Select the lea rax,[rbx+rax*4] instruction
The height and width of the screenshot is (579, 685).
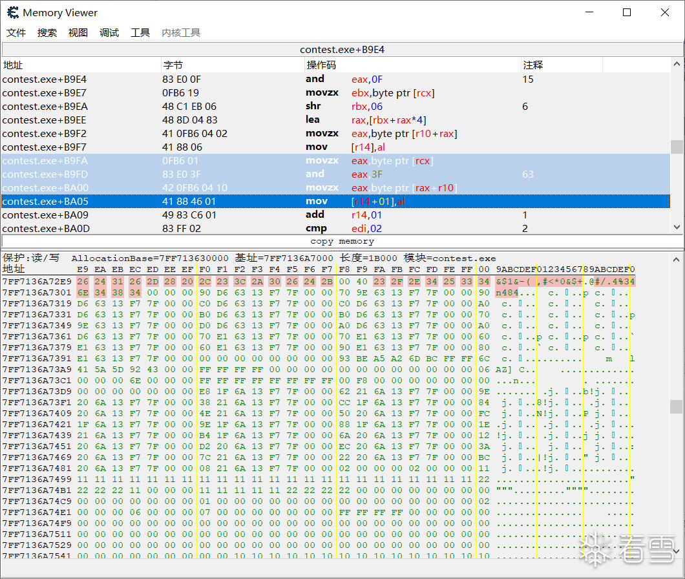[335, 120]
